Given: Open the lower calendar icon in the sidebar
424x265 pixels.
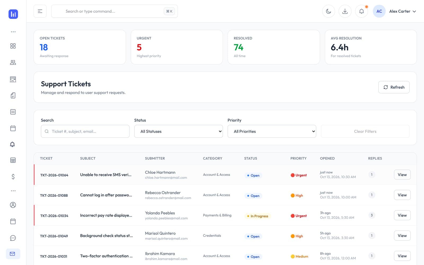Looking at the screenshot, I should coord(13,221).
